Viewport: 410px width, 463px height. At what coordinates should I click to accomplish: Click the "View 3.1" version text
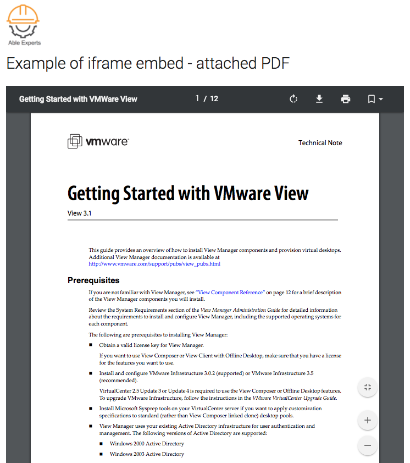79,213
